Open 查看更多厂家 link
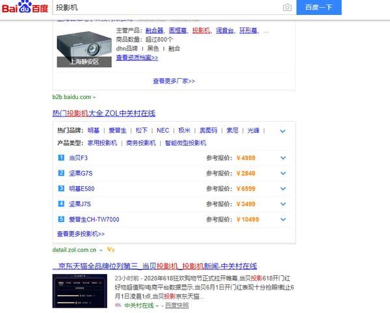The width and height of the screenshot is (390, 313). [174, 81]
